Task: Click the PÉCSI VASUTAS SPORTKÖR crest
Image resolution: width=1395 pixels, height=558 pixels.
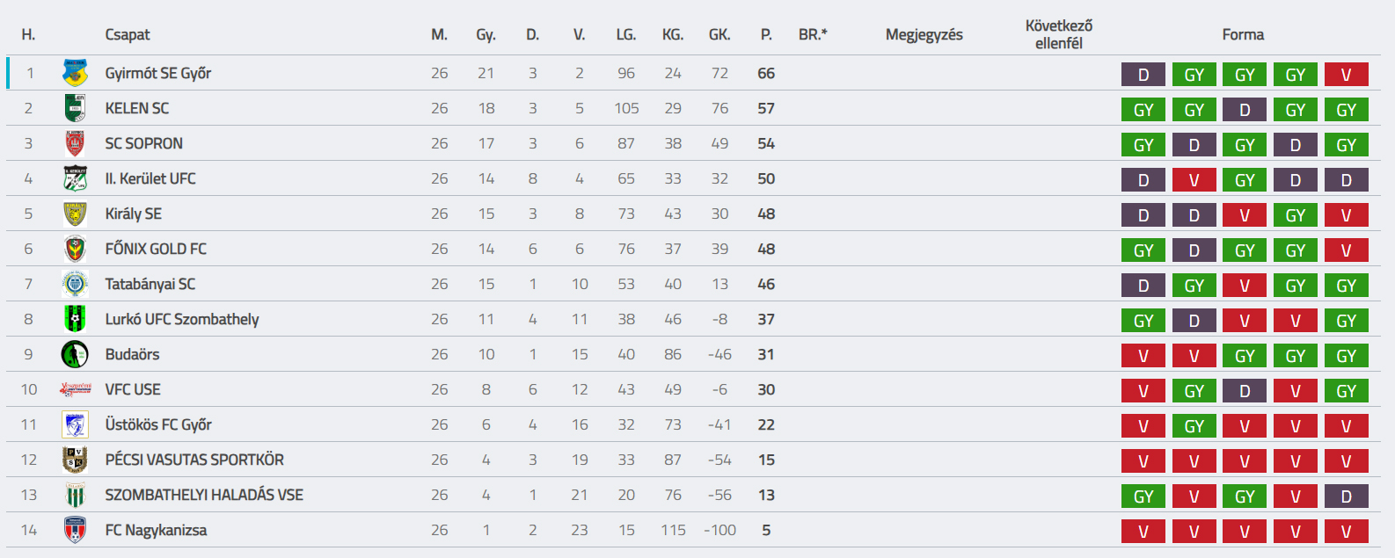Action: tap(75, 460)
